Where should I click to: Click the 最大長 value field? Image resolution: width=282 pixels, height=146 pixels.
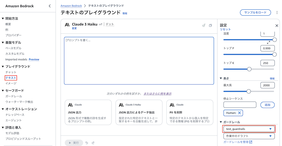[x=268, y=85]
